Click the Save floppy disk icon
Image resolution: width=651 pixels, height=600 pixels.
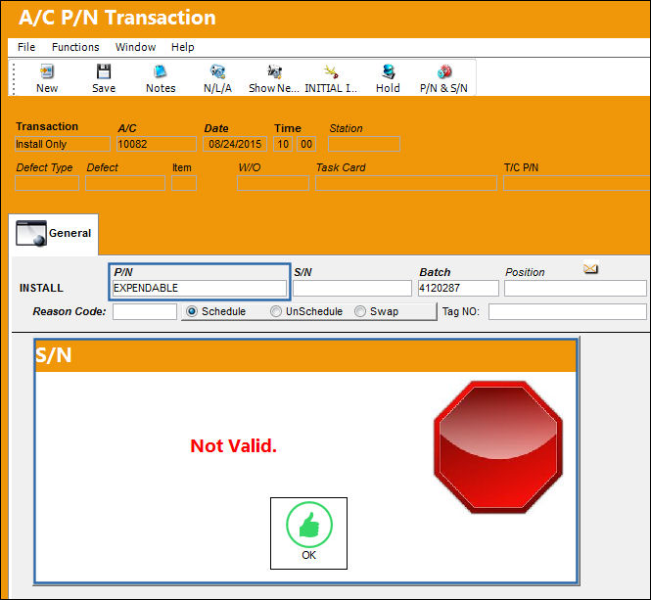pos(104,71)
